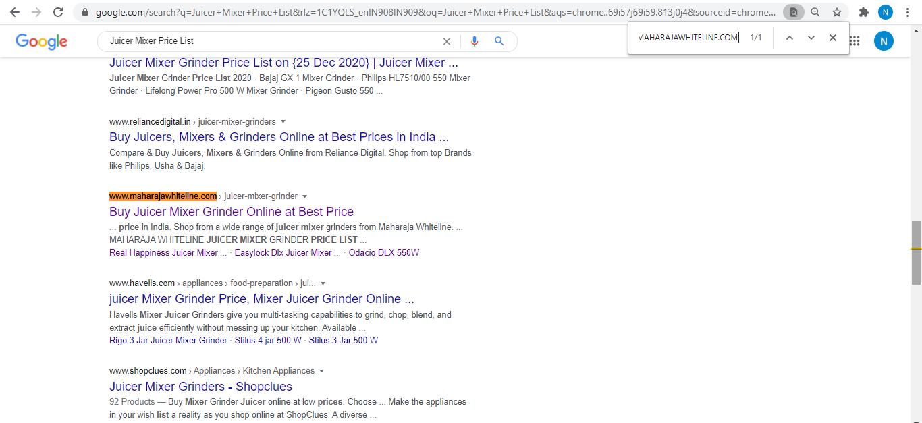Open Real Happiness Juicer Mixer sitelink
Screen dimensions: 922x423
coord(168,253)
